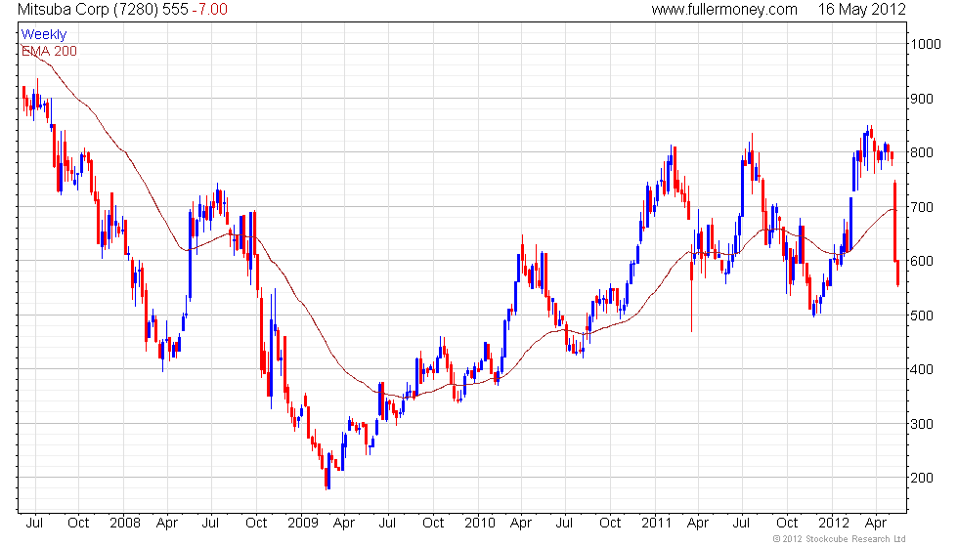Click the '500' price axis label

(922, 315)
